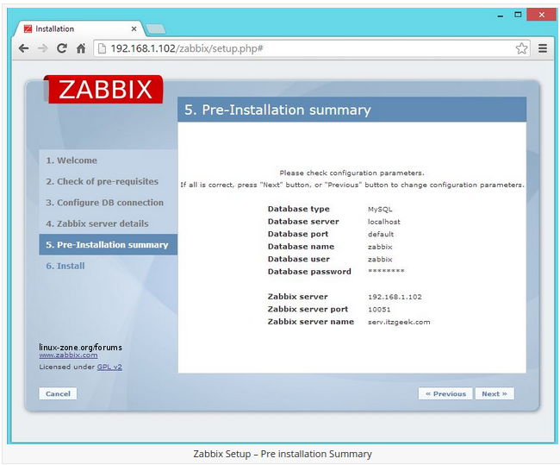Click the ZABBIX logo
560x465 pixels.
pyautogui.click(x=105, y=89)
